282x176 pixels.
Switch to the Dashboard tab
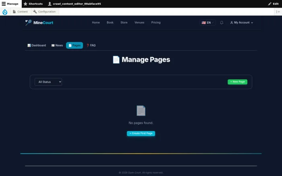point(37,45)
